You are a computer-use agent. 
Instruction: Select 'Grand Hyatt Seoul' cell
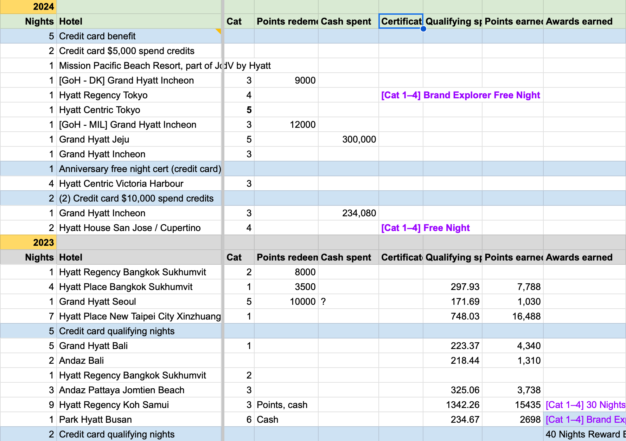tap(139, 302)
